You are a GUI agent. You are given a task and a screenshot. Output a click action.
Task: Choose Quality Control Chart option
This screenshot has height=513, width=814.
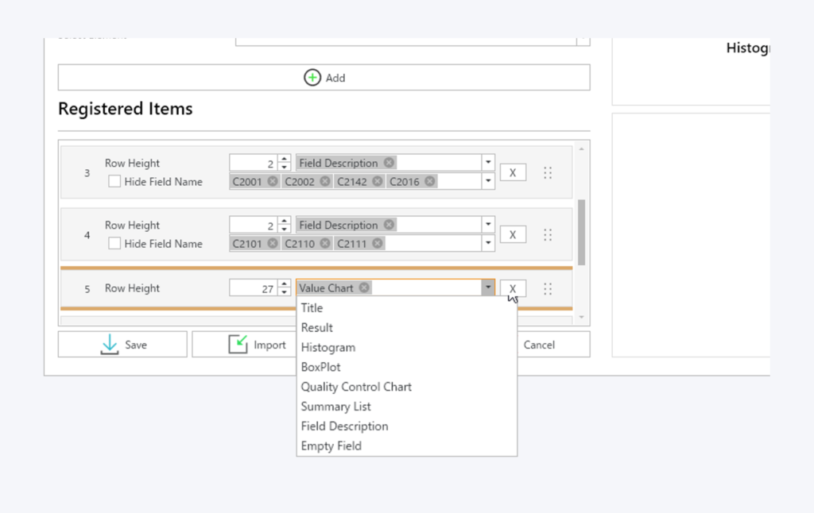pos(356,387)
